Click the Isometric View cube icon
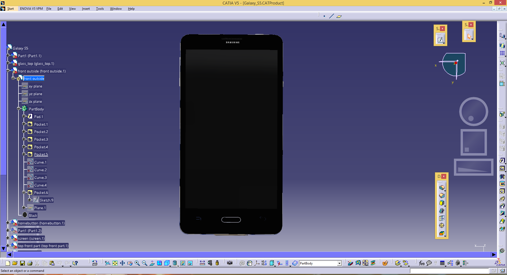This screenshot has height=275, width=507. tap(167, 263)
